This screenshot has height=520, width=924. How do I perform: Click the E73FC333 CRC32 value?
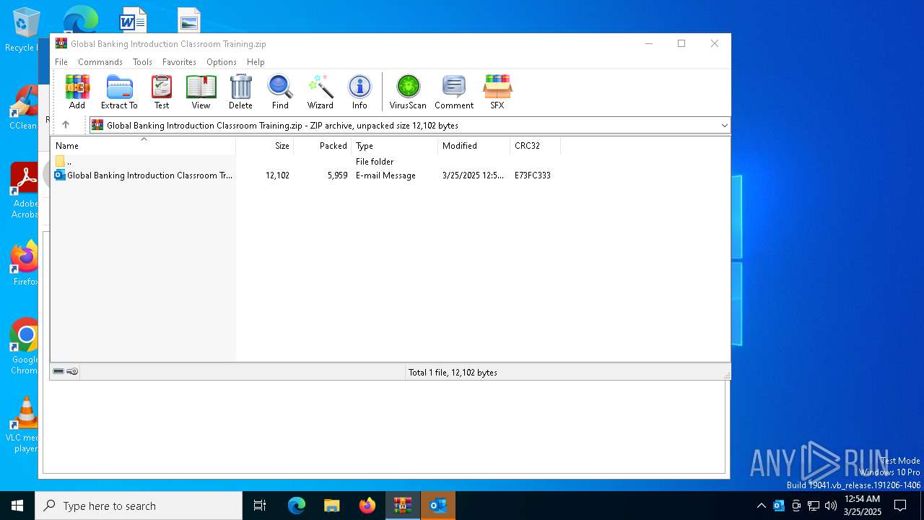(533, 175)
